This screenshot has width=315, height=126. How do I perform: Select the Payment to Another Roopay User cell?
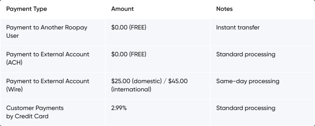(46, 31)
